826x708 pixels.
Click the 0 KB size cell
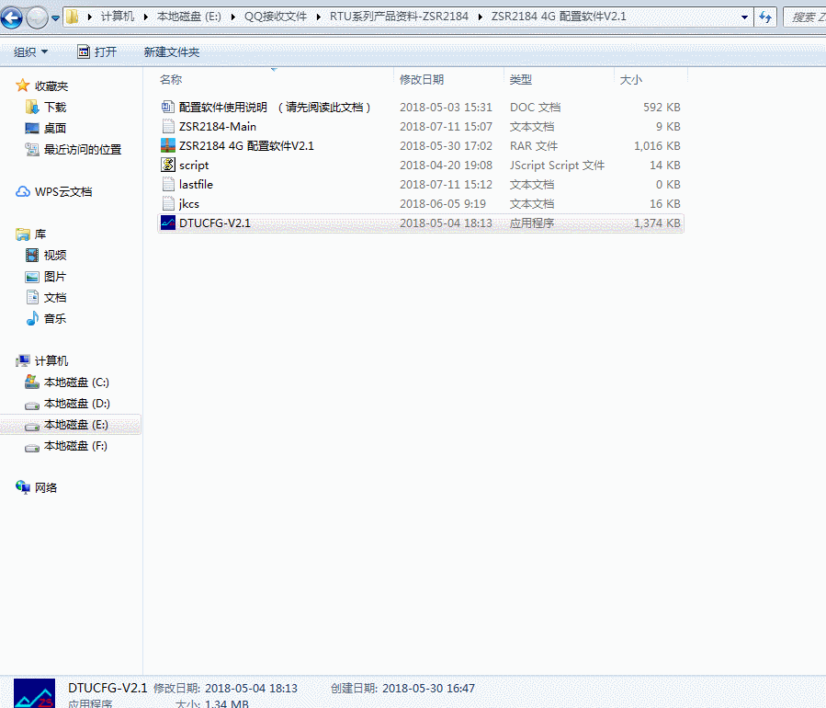668,185
